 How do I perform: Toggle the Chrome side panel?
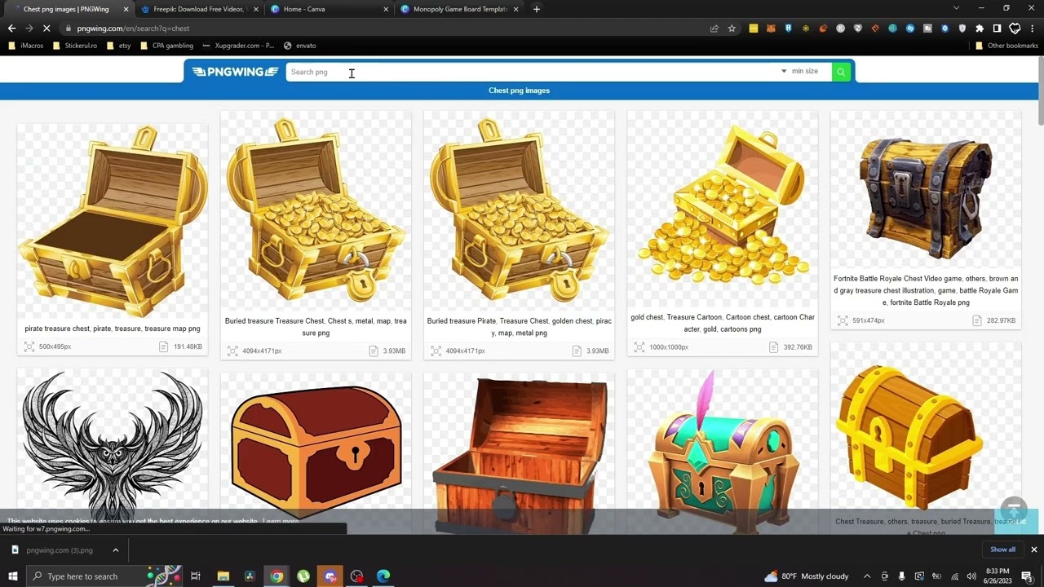click(x=997, y=29)
